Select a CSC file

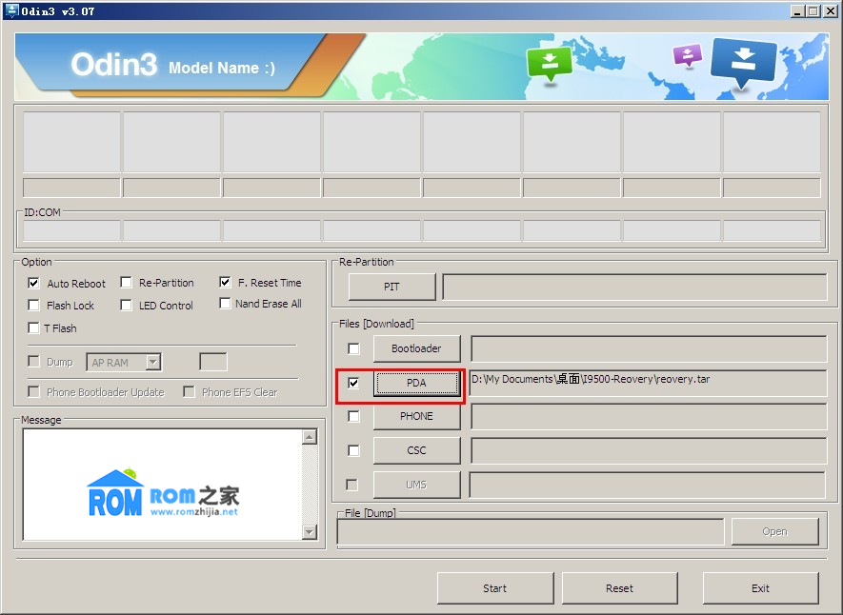point(416,450)
